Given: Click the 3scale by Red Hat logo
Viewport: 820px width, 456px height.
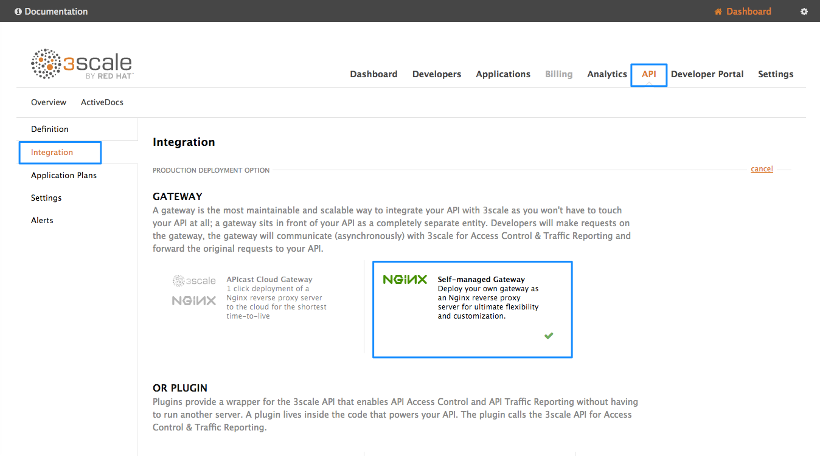Looking at the screenshot, I should [82, 64].
